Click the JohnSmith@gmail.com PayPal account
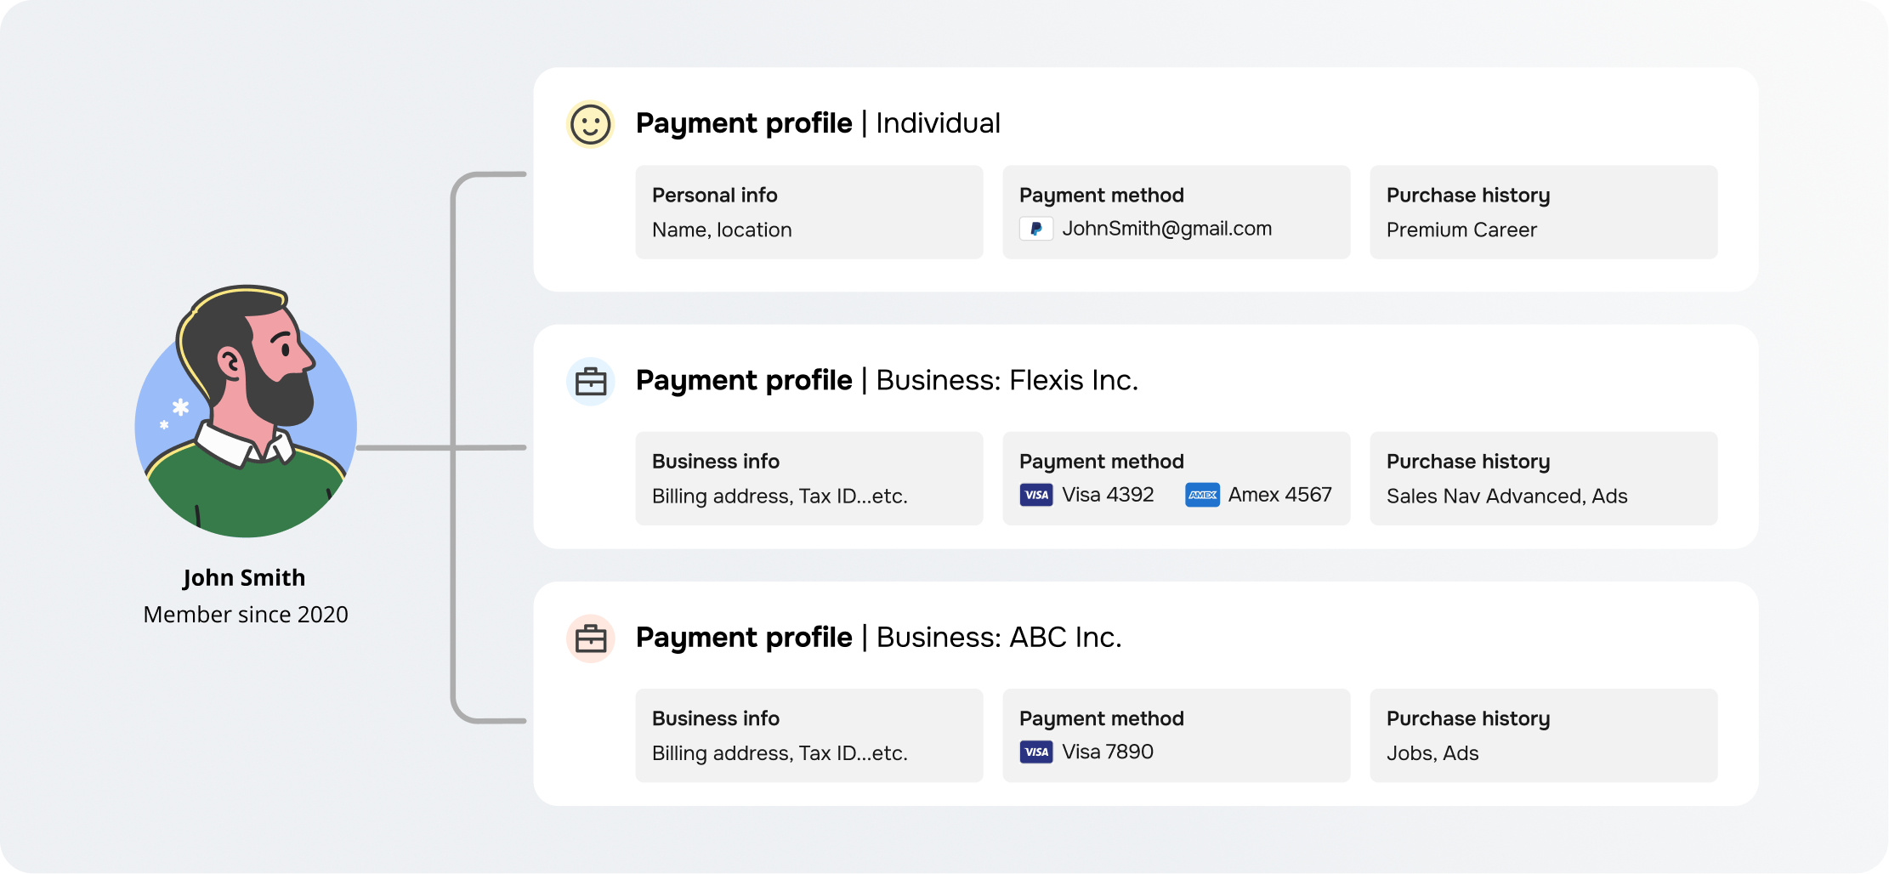 click(1166, 229)
